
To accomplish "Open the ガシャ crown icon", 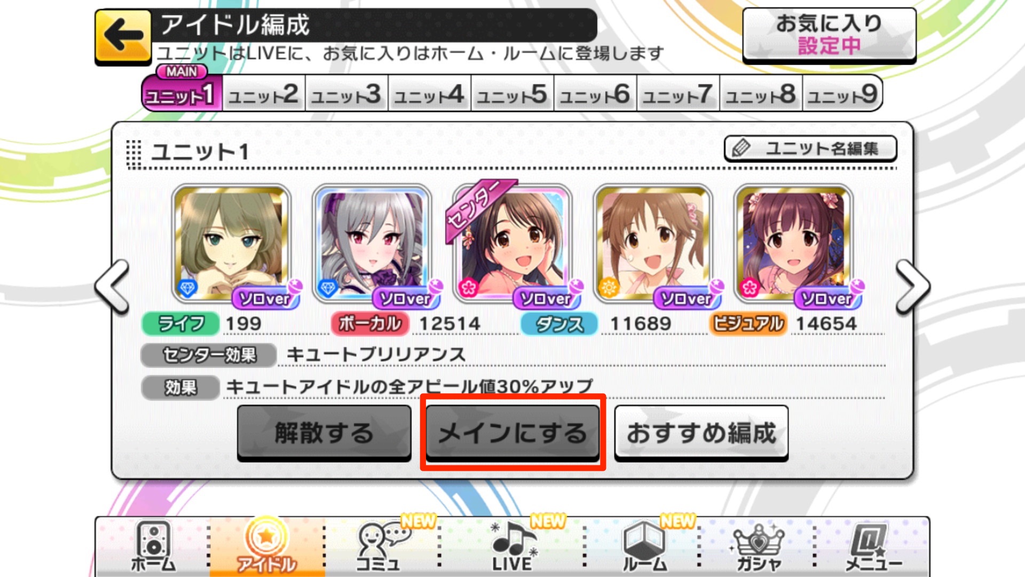I will pyautogui.click(x=758, y=546).
